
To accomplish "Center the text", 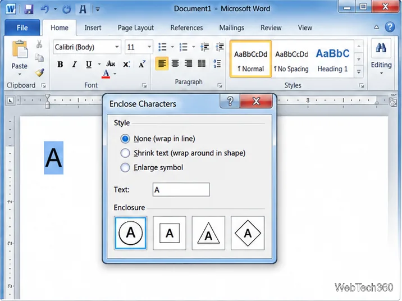I will click(175, 63).
